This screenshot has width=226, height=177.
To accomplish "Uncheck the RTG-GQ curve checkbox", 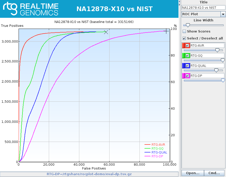I will pos(187,55).
